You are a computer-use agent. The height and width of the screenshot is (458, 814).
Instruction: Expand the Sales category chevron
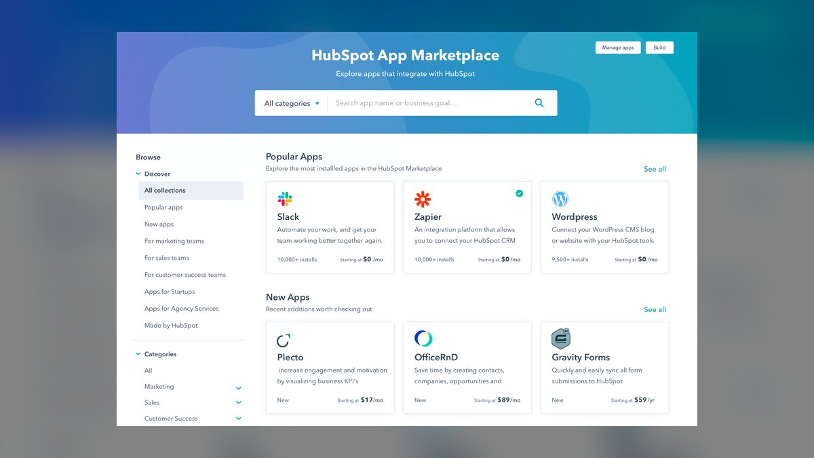click(239, 403)
